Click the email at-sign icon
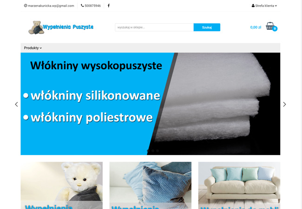The width and height of the screenshot is (302, 209). coord(26,6)
